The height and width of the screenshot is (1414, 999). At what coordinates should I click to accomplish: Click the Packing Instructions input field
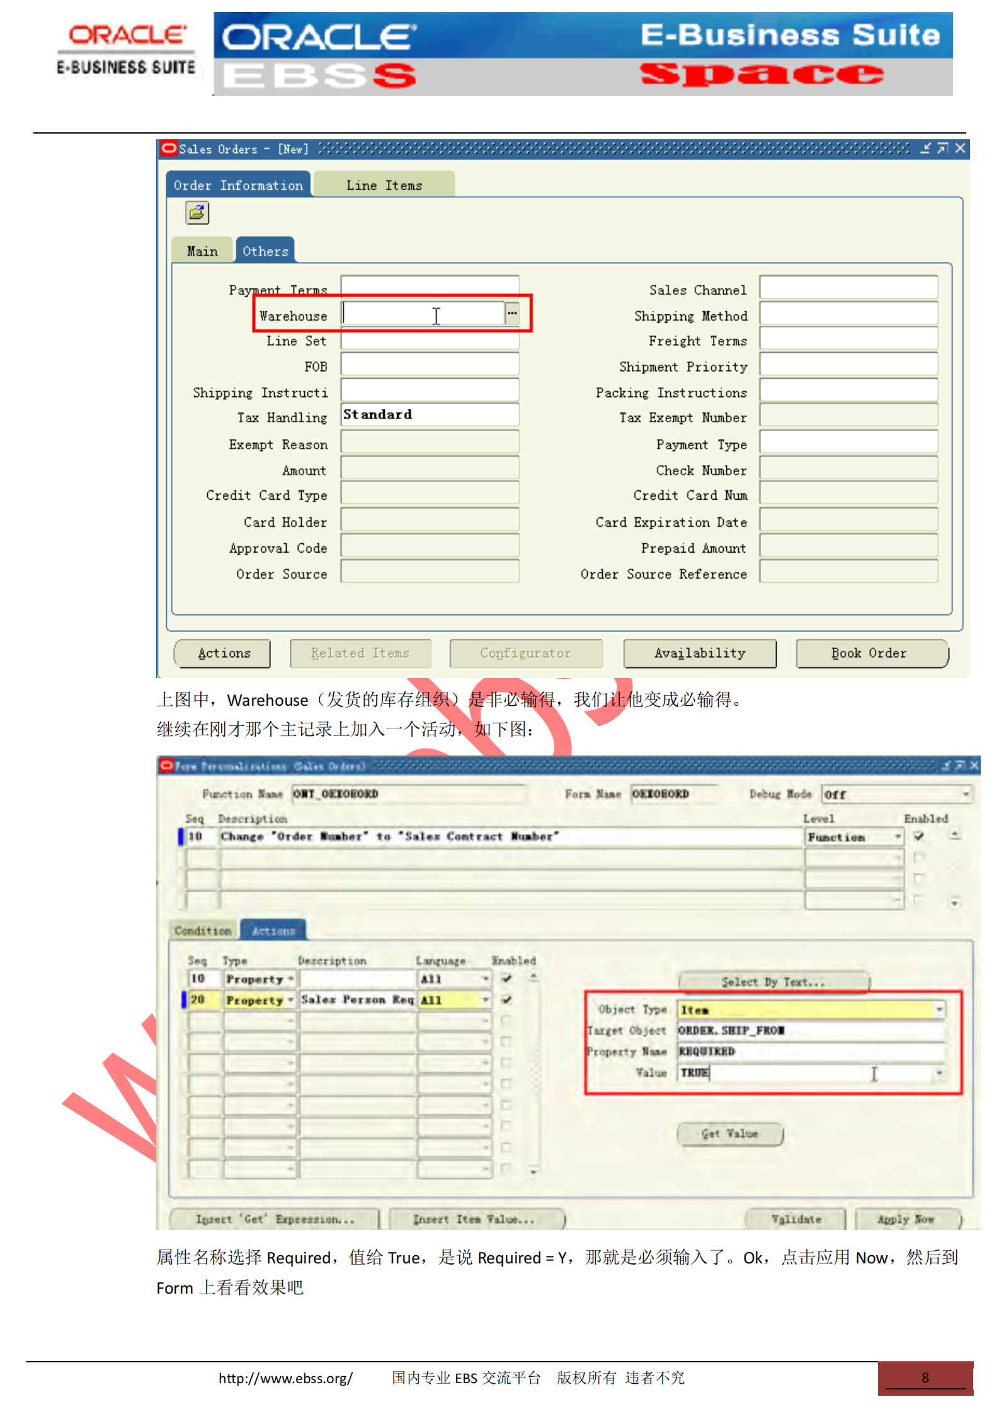coord(848,390)
